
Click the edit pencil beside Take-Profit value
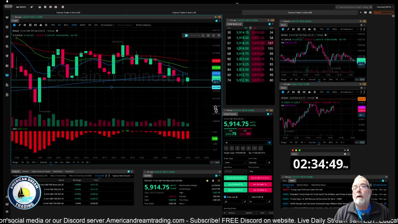[x=269, y=202]
